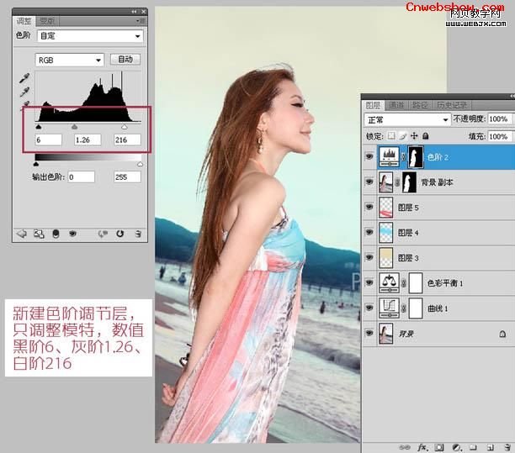515x453 pixels.
Task: Select the gray point eyedropper in Levels
Action: tap(24, 92)
